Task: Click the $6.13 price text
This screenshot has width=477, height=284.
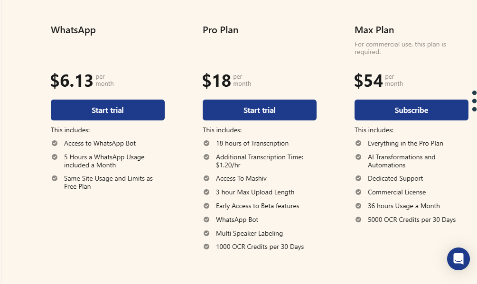Action: tap(72, 81)
